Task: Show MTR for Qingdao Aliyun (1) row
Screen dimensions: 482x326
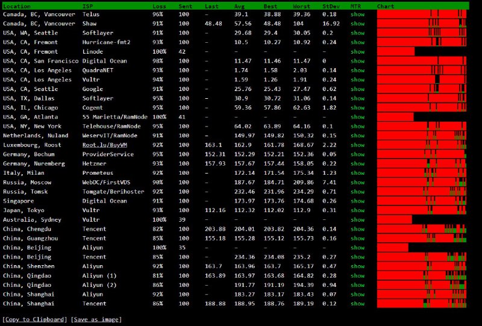Action: pos(357,276)
